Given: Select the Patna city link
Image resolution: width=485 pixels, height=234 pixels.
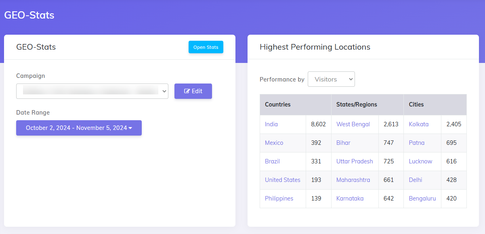Looking at the screenshot, I should pos(416,143).
